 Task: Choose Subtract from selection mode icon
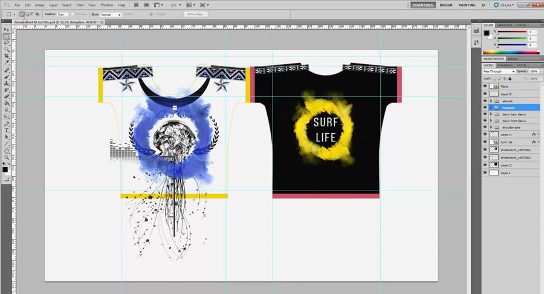click(x=32, y=15)
